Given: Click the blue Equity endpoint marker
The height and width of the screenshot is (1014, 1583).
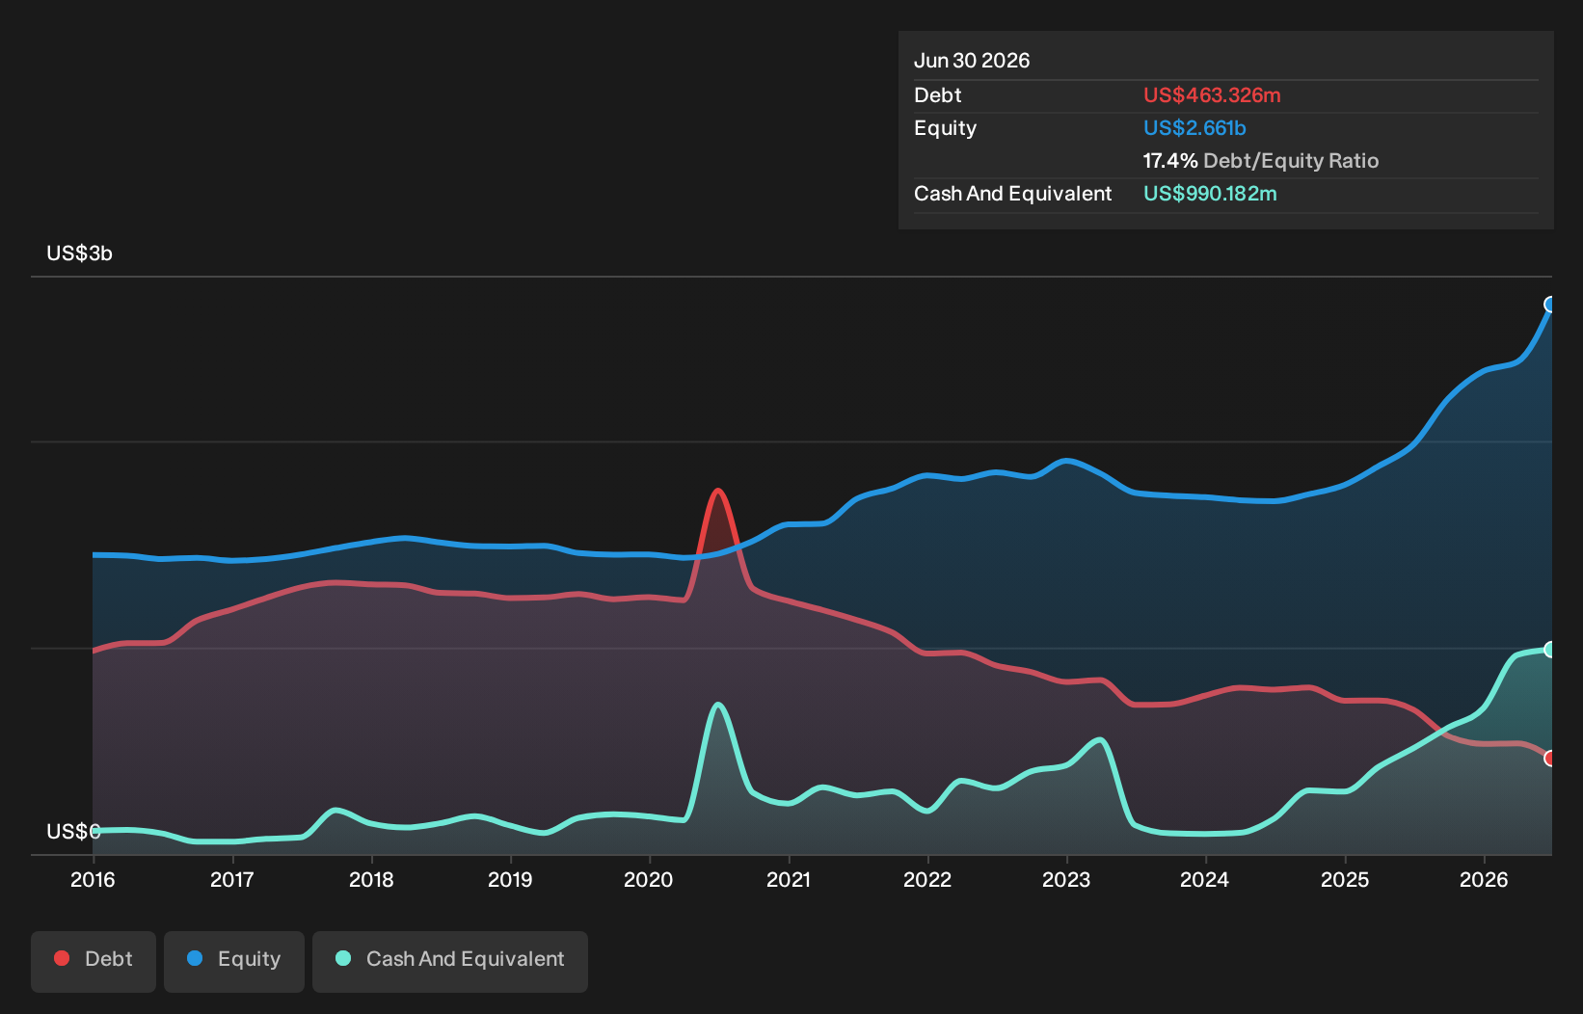Looking at the screenshot, I should (1550, 305).
